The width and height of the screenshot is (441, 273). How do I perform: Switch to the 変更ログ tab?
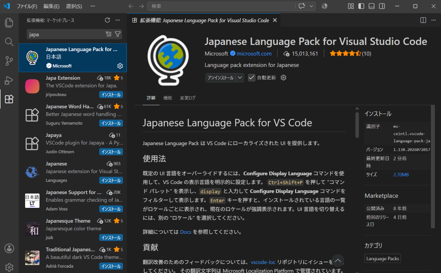(188, 98)
